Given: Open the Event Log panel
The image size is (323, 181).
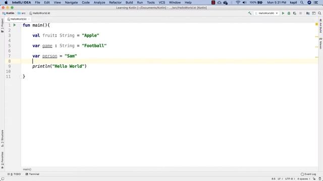Looking at the screenshot, I should coord(308,174).
